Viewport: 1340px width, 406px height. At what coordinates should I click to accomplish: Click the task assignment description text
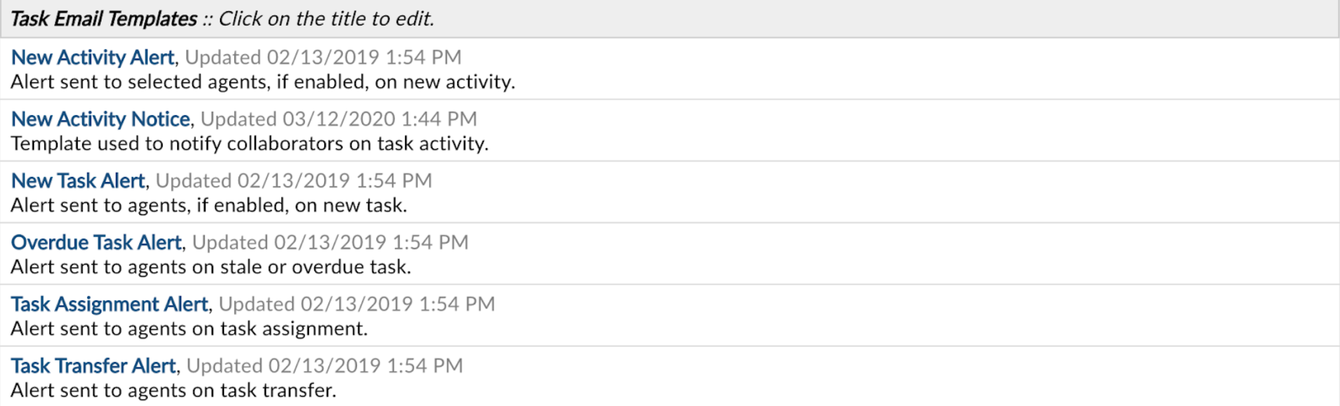(189, 329)
